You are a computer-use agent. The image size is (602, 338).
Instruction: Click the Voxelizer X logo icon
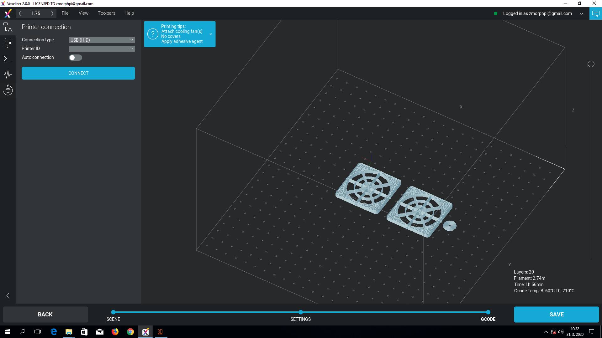[8, 13]
